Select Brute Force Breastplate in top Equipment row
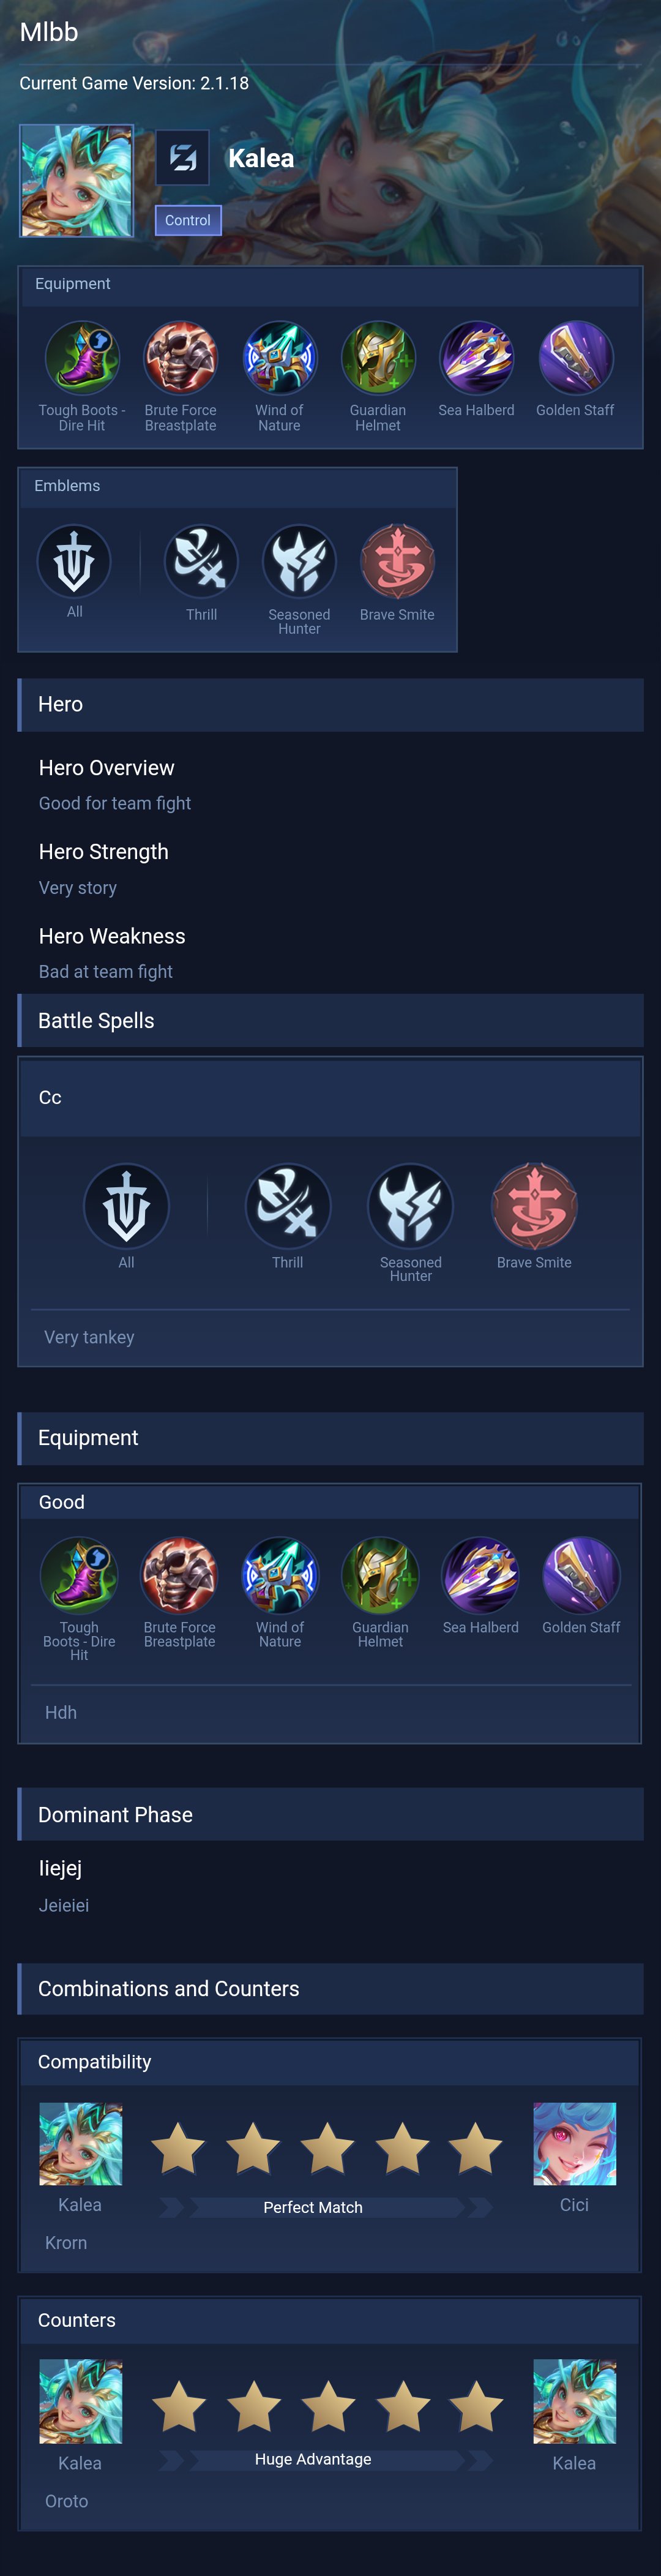This screenshot has height=2576, width=661. pyautogui.click(x=180, y=357)
